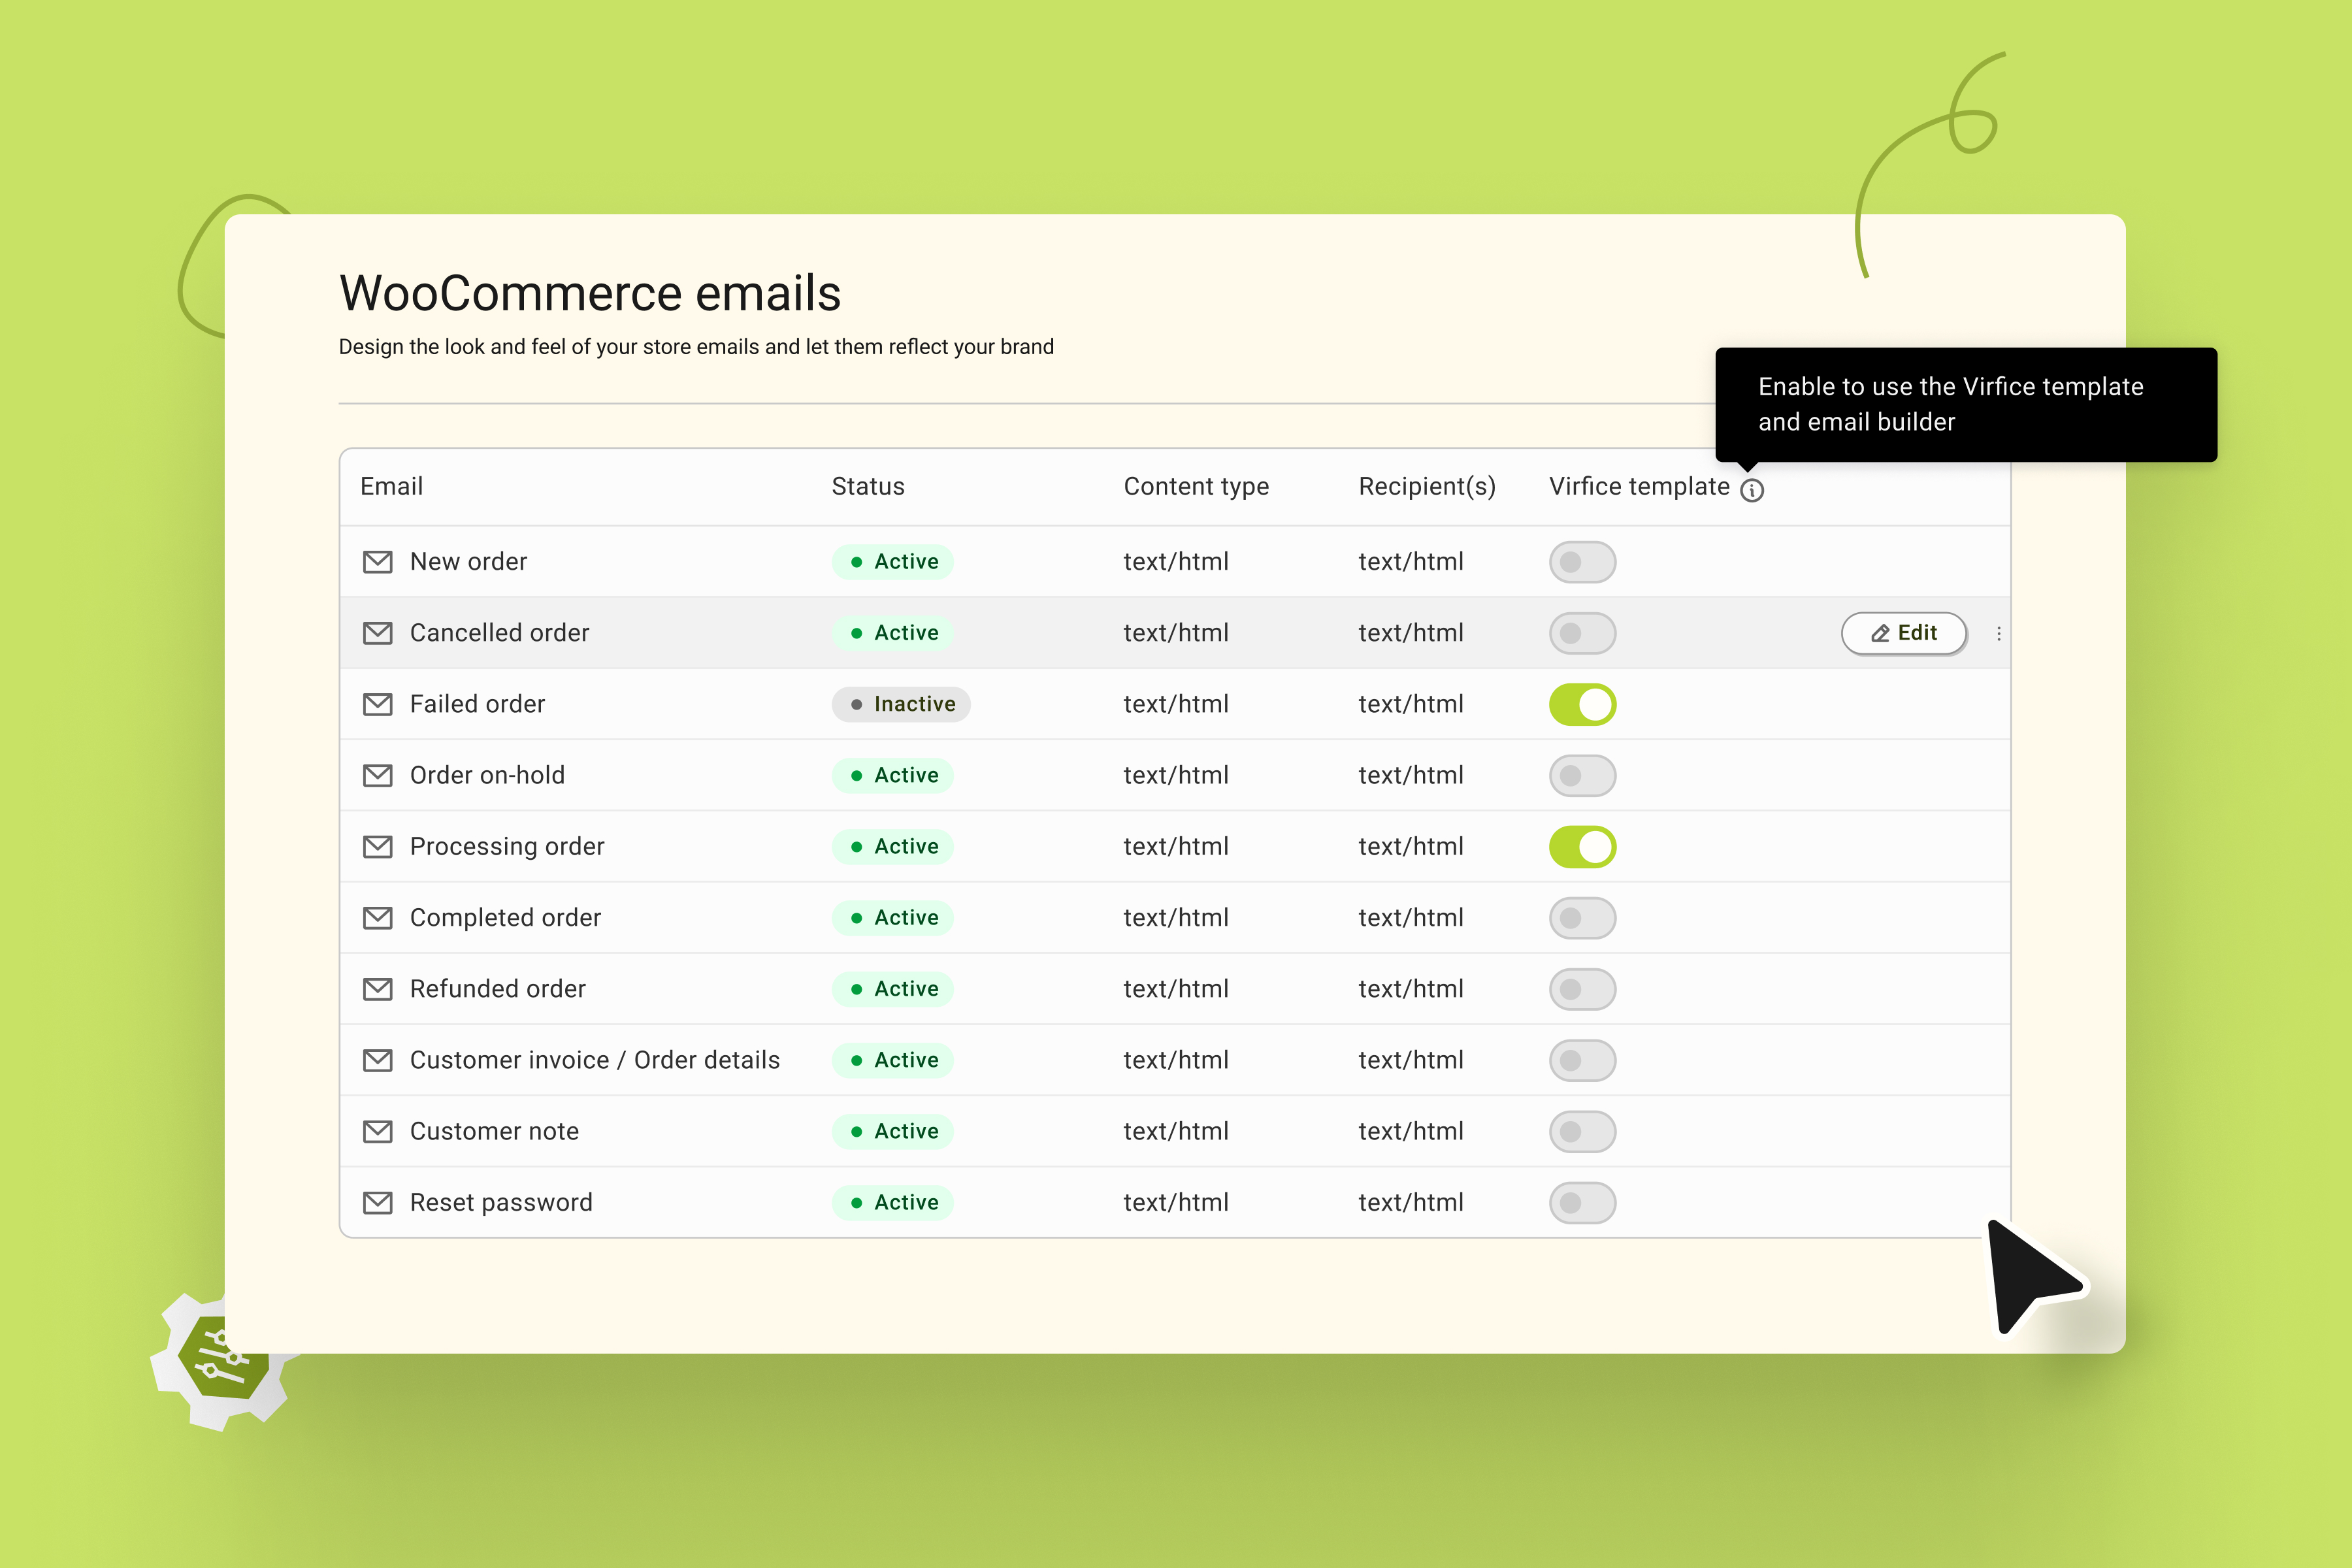Click the Active badge on Customer note

tap(892, 1131)
